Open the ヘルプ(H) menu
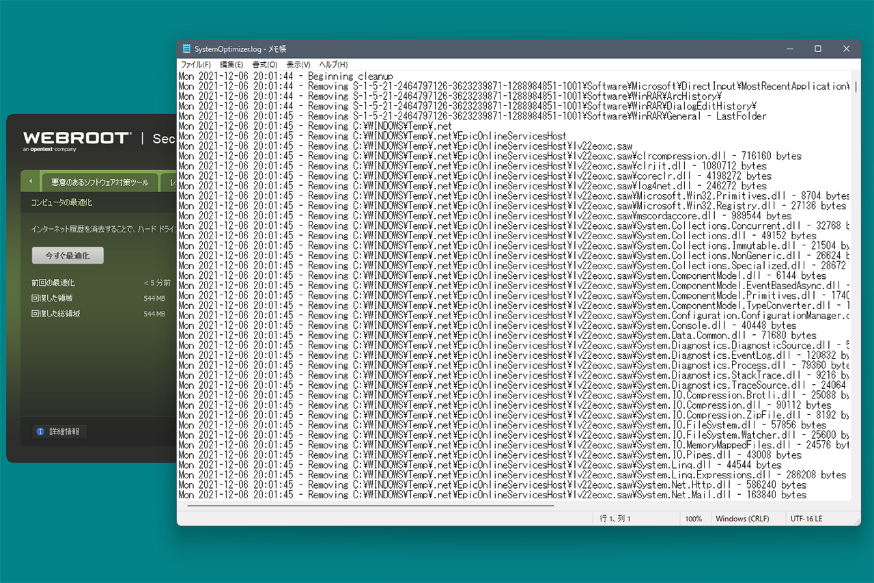Viewport: 874px width, 583px height. pos(334,64)
